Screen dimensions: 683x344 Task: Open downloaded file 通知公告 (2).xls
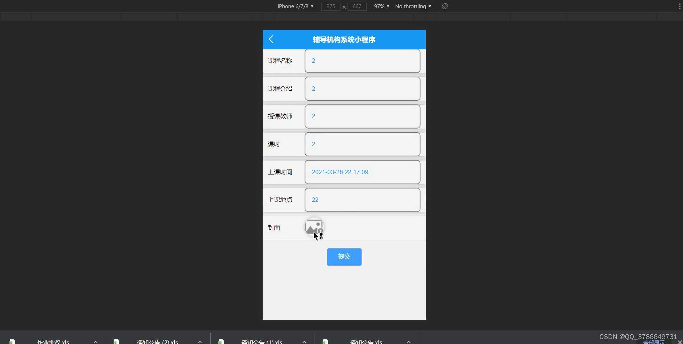tap(157, 342)
